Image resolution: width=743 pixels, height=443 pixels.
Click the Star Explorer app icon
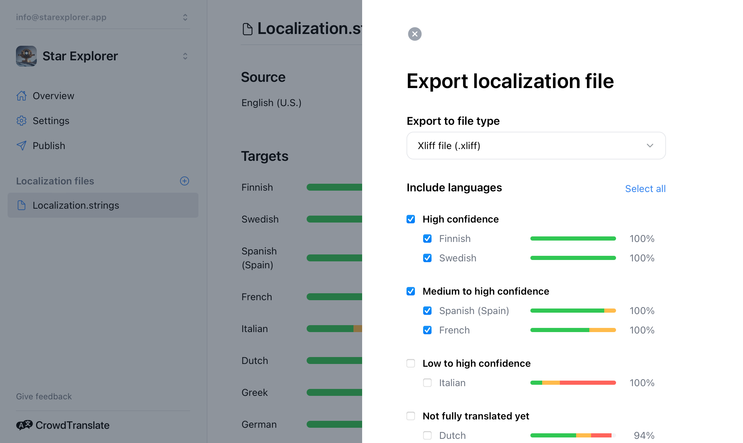click(x=26, y=56)
